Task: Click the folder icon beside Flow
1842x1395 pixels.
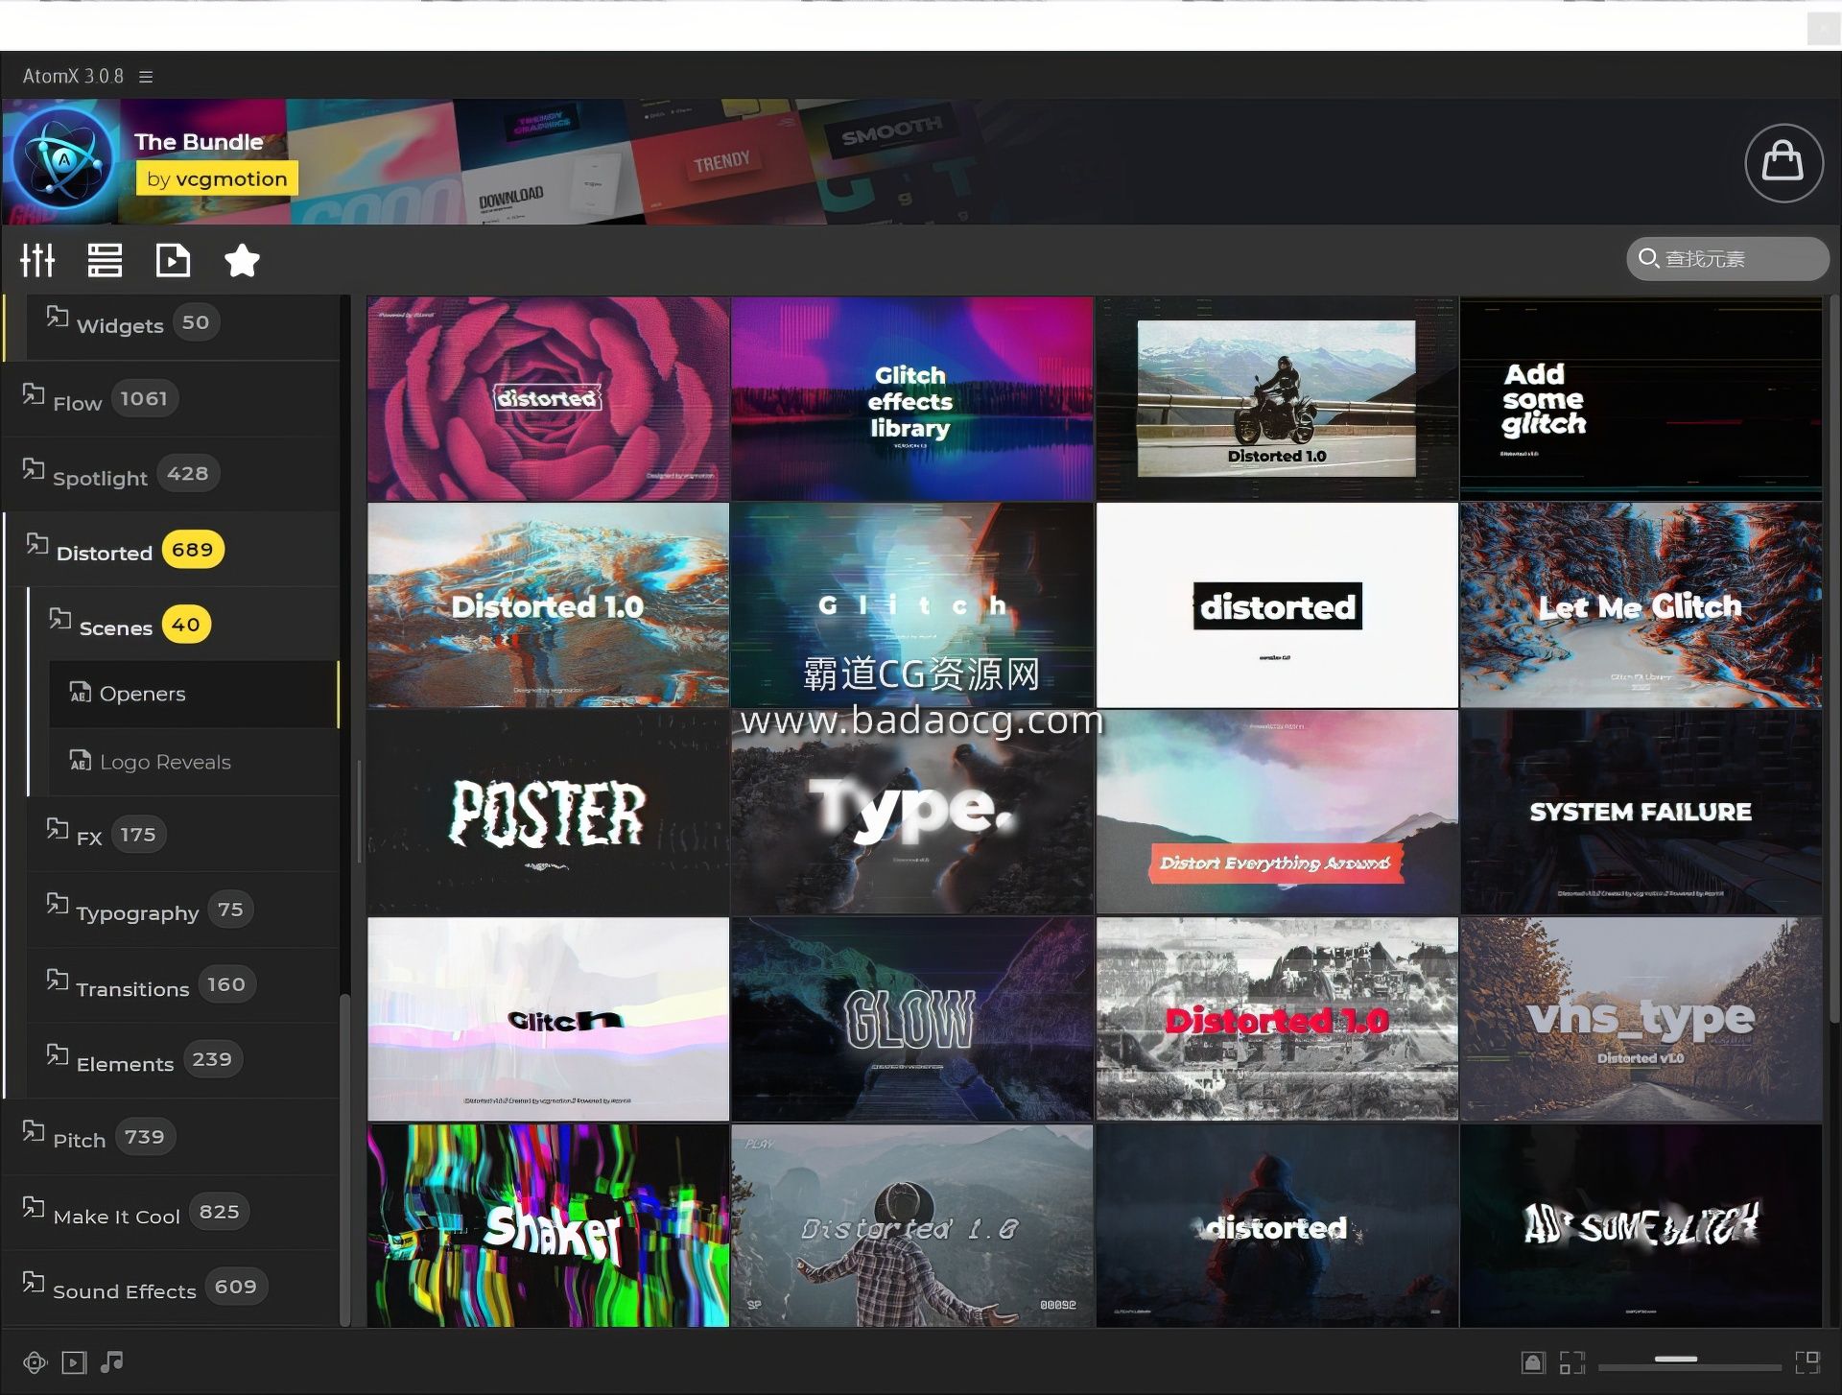Action: pos(34,394)
